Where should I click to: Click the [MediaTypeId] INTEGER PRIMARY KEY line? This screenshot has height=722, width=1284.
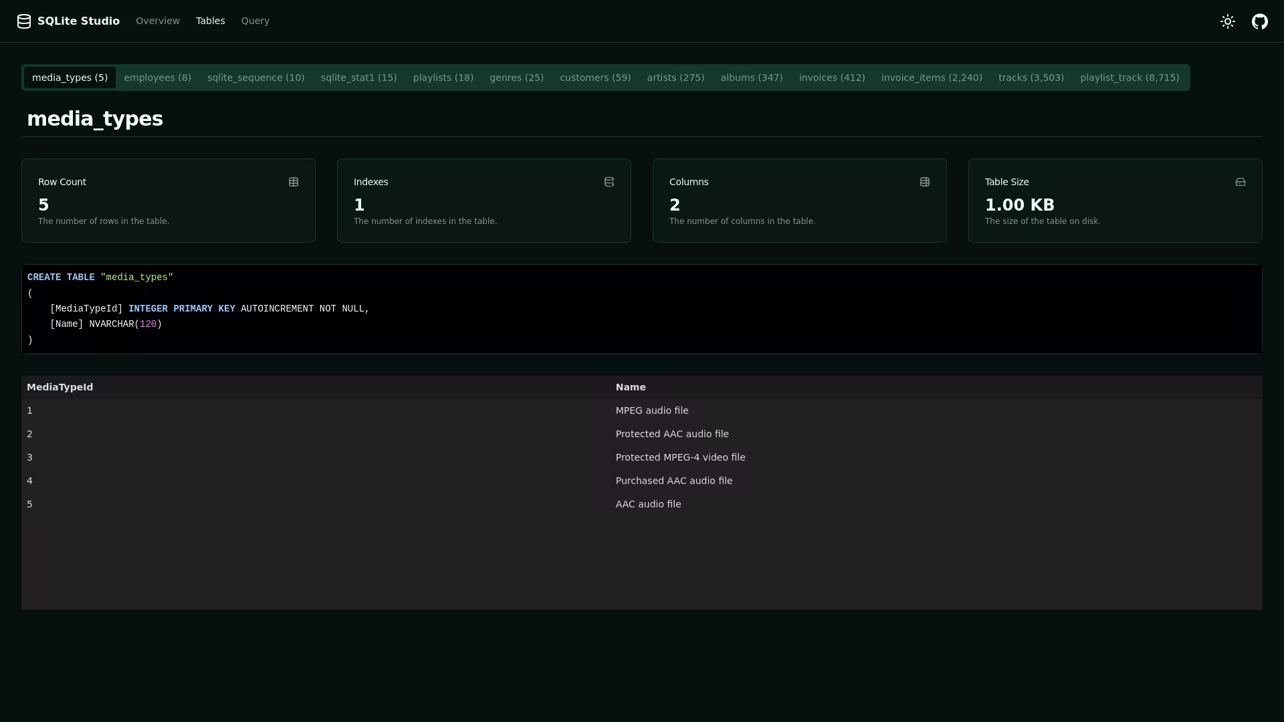click(x=209, y=309)
